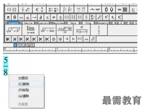Screen dimensions: 143x111
Task: Insert the quadratic formula expression
Action: click(65, 30)
